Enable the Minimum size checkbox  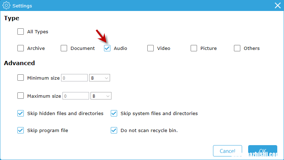pos(21,78)
